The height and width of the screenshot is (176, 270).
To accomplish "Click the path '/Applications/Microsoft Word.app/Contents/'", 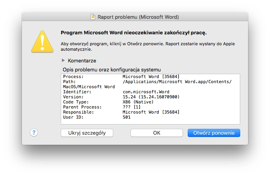I will [x=177, y=82].
